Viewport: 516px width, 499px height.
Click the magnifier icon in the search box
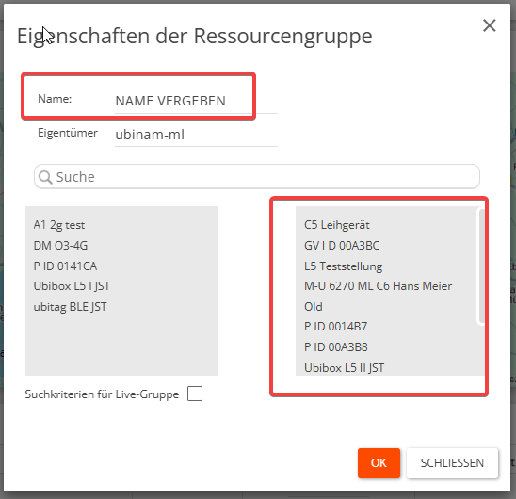pos(45,177)
